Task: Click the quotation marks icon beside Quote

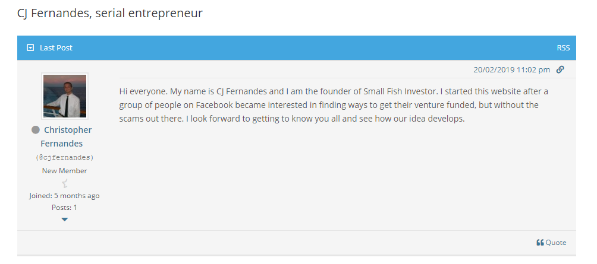Action: 540,243
